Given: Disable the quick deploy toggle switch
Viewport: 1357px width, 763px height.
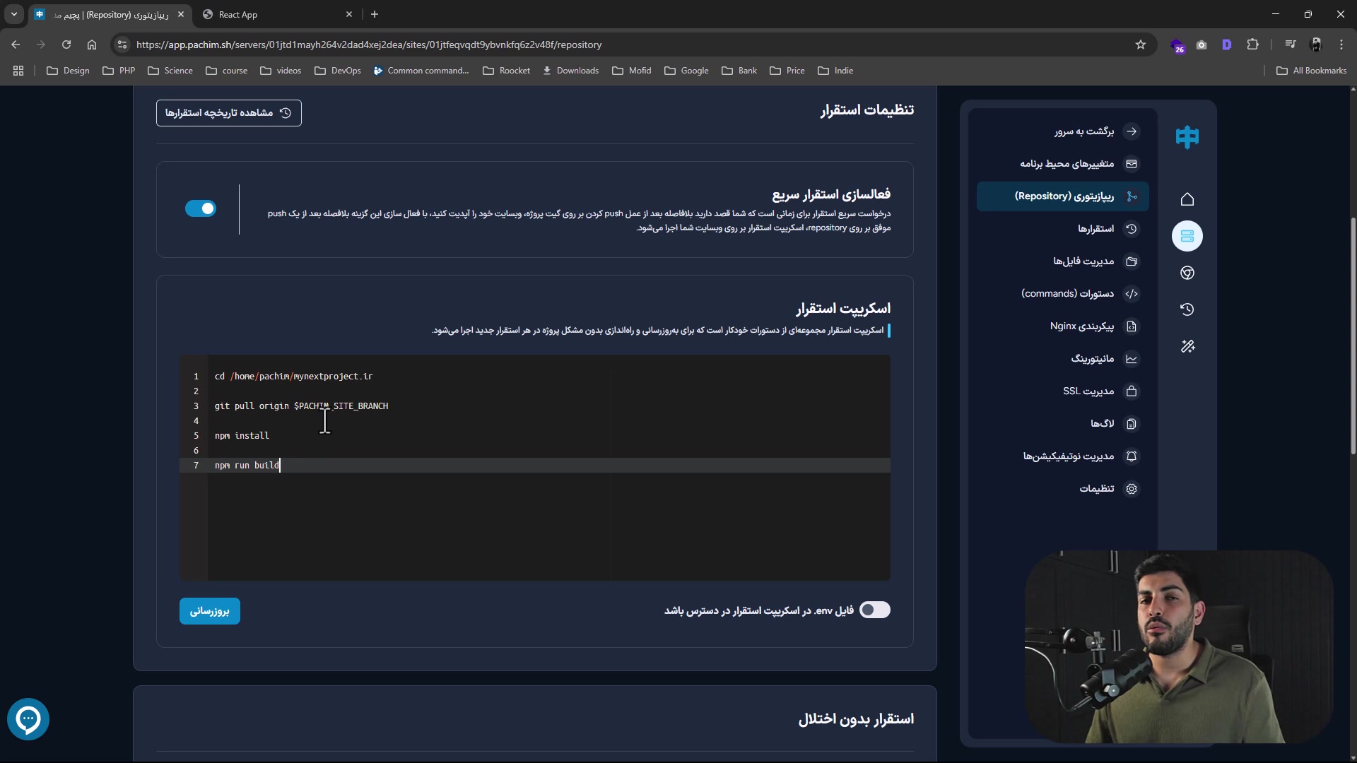Looking at the screenshot, I should (201, 208).
